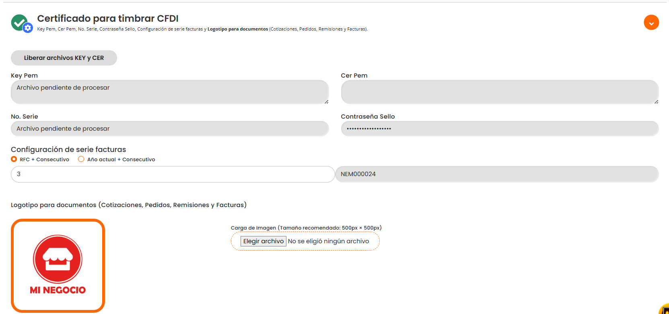Click the blue gear badge icon
669x314 pixels.
[x=28, y=28]
